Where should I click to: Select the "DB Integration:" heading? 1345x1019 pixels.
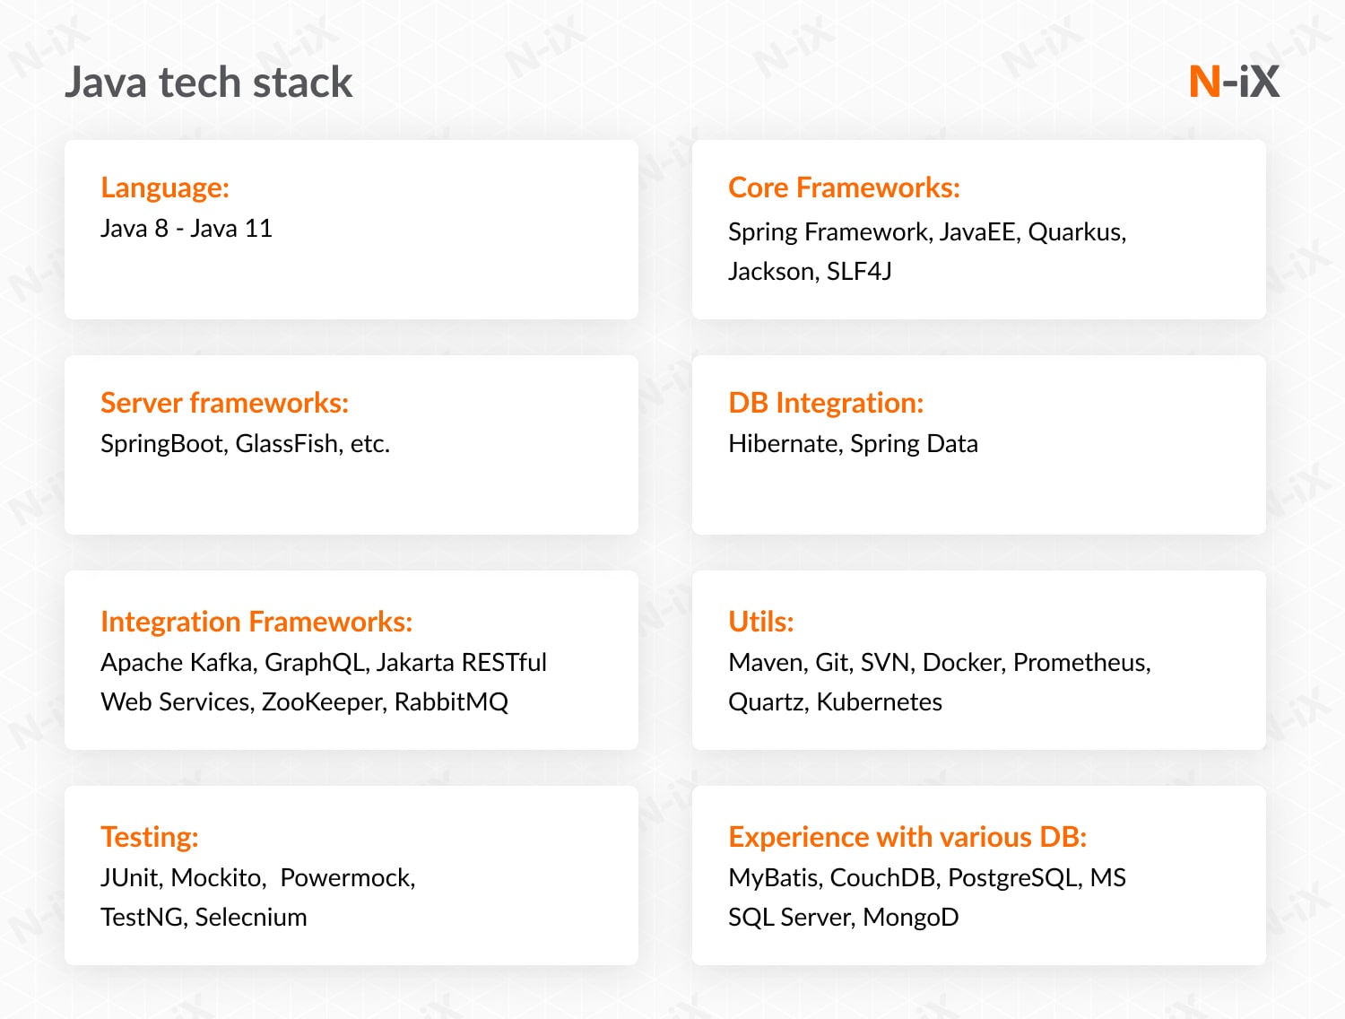coord(826,403)
